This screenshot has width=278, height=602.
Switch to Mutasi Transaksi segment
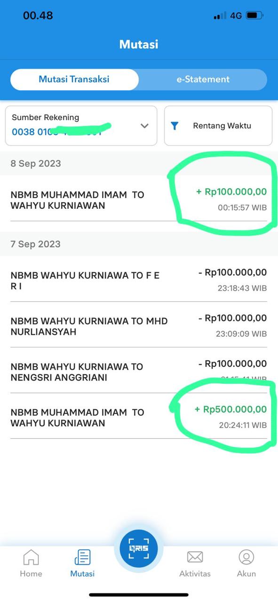(74, 79)
